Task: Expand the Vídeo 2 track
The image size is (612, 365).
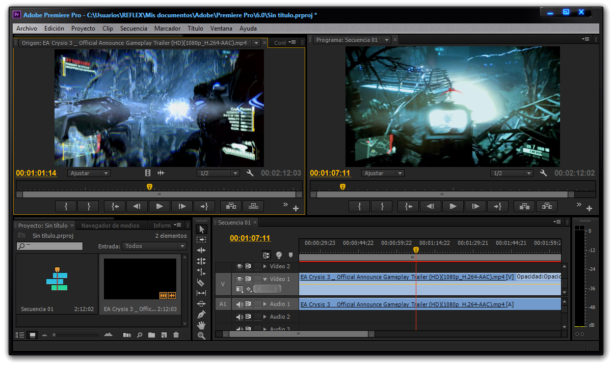Action: (x=265, y=266)
